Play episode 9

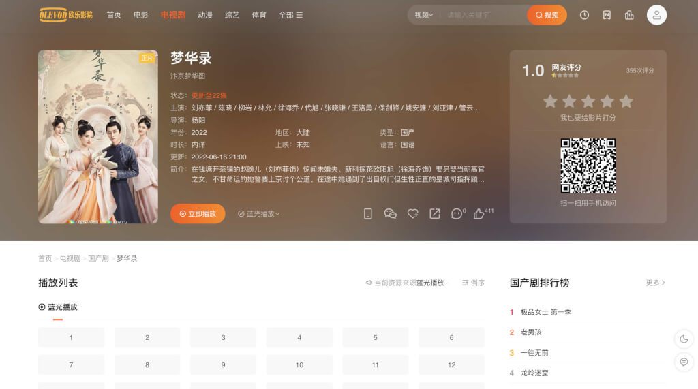pos(224,365)
